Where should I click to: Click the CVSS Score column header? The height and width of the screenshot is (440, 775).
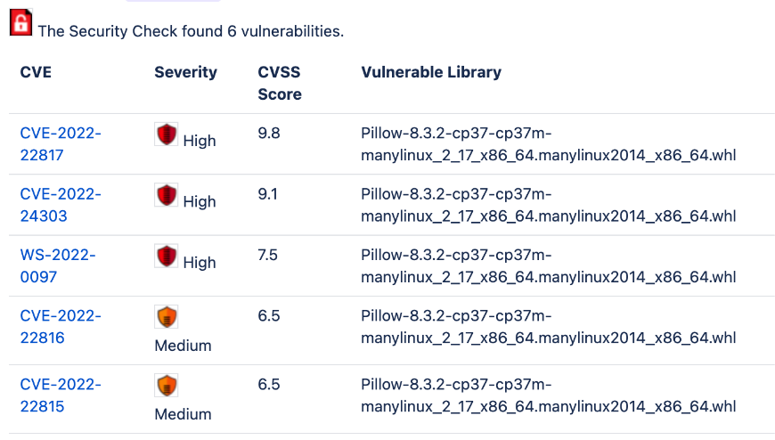pos(280,83)
